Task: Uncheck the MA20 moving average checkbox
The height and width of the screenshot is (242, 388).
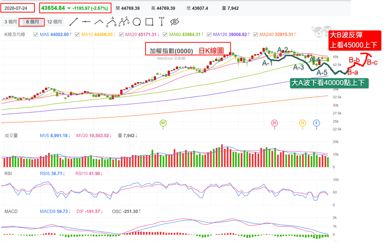Action: point(121,35)
